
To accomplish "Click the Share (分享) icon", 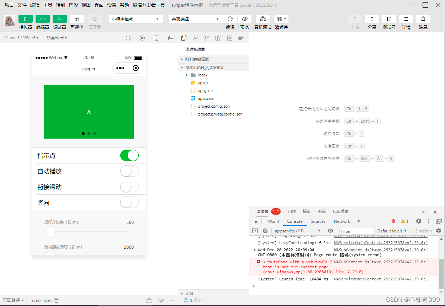I will (x=372, y=19).
